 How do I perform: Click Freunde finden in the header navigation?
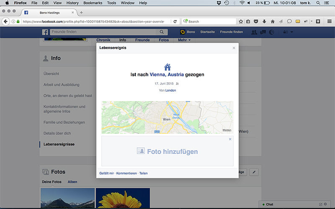[x=232, y=32]
